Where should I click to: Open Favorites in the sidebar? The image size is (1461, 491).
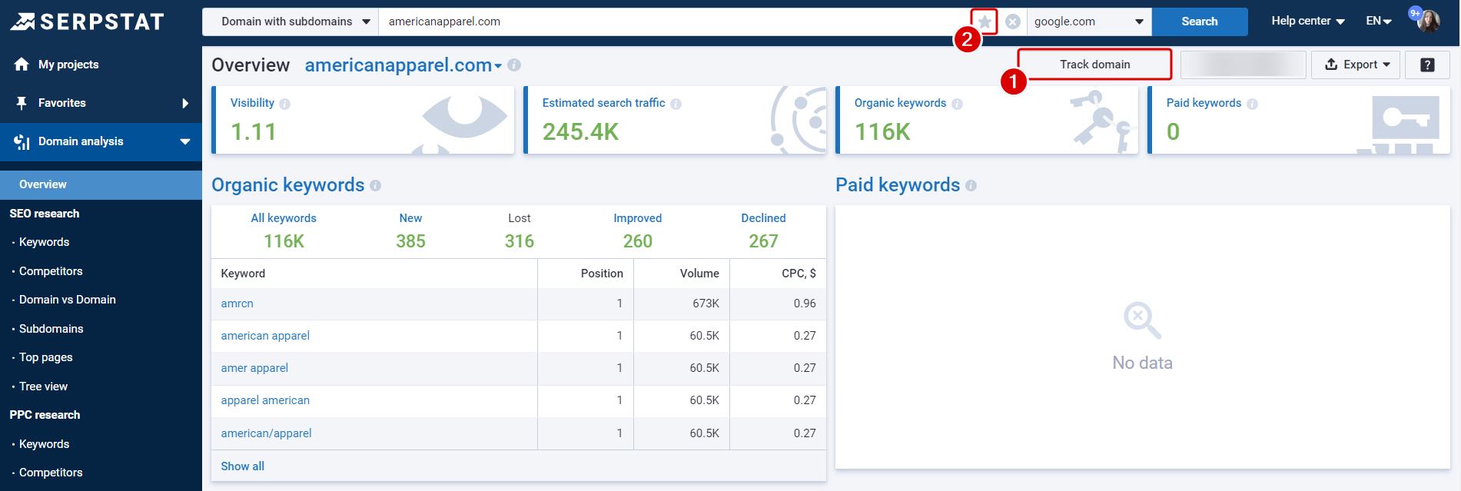pos(61,103)
